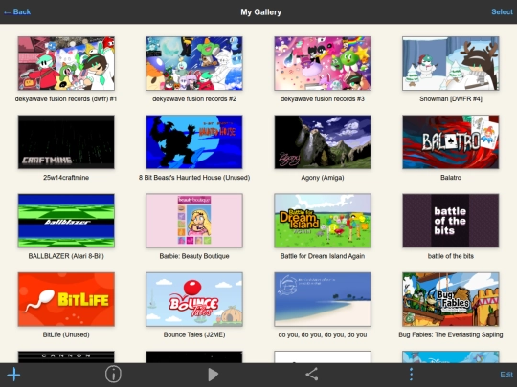Open dekyawave fusion records #3 thumbnail
The image size is (517, 387).
coord(323,63)
